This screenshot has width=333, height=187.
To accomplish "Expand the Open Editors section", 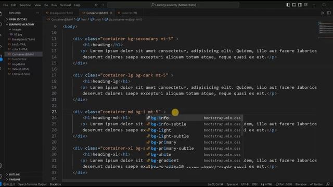I will (18, 19).
